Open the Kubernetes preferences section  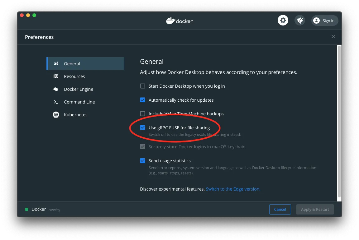[x=85, y=115]
